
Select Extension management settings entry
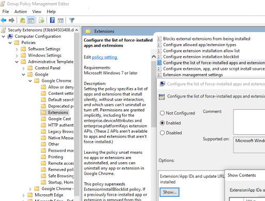click(193, 75)
